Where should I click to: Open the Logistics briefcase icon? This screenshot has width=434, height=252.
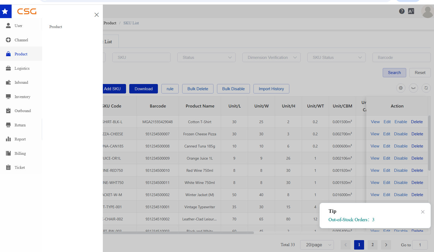coord(8,68)
